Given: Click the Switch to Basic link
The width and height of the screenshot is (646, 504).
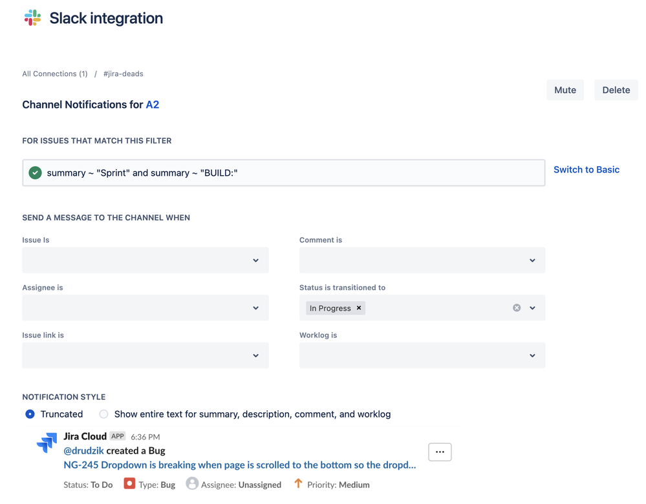Looking at the screenshot, I should 586,169.
